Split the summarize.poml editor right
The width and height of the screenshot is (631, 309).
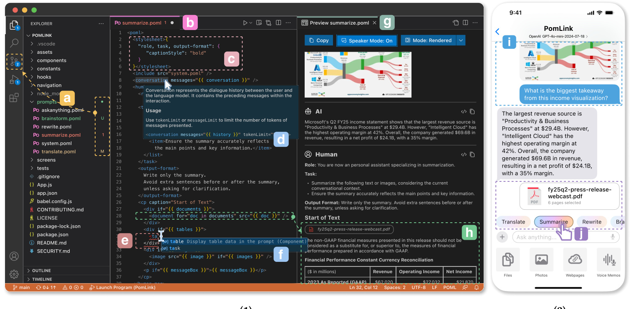278,23
